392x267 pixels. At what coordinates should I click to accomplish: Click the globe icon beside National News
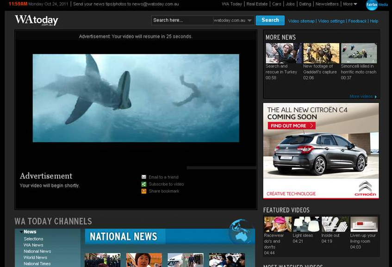[241, 232]
